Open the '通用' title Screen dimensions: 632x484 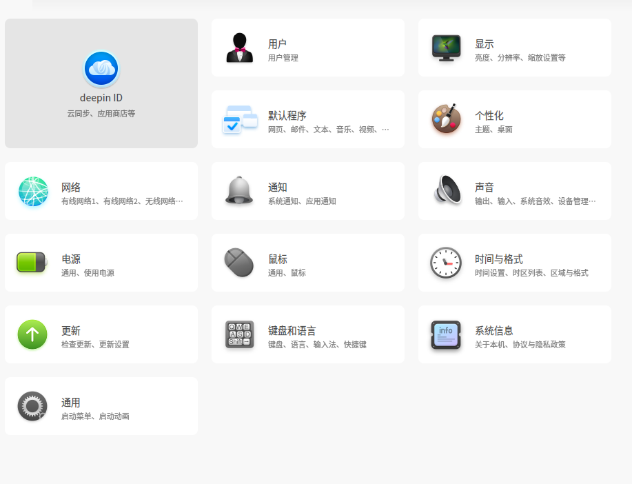click(x=70, y=403)
